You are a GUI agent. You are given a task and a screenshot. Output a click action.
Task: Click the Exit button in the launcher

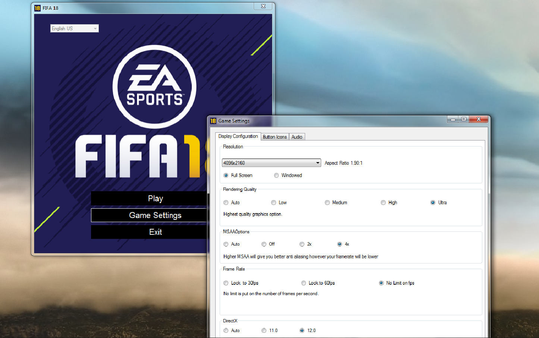tap(149, 232)
